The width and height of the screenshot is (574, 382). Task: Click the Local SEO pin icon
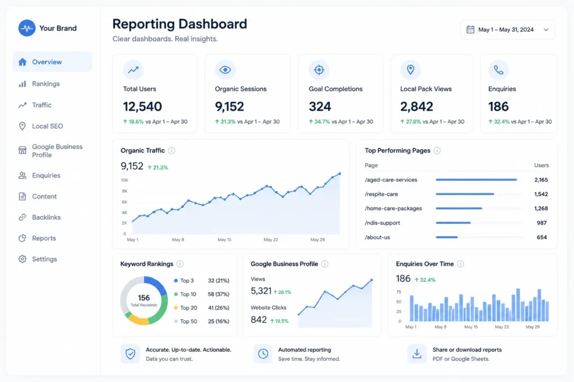tap(22, 126)
